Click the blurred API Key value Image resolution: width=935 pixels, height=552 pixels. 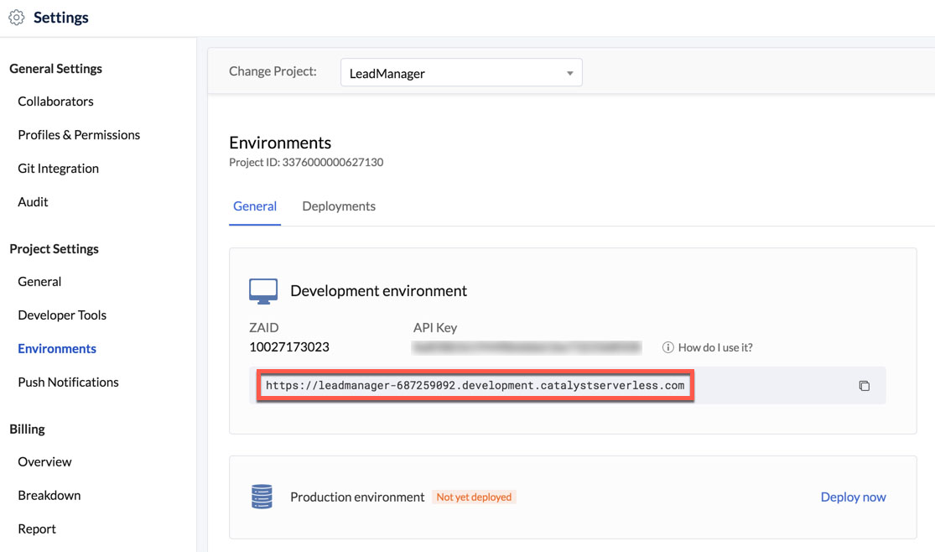[x=527, y=347]
